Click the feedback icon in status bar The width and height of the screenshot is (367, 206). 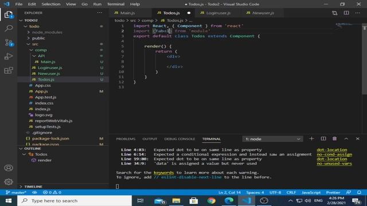(349, 192)
